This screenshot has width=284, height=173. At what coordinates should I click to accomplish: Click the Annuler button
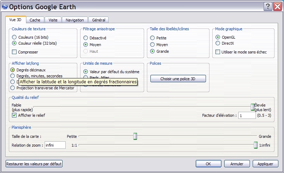tap(237, 164)
